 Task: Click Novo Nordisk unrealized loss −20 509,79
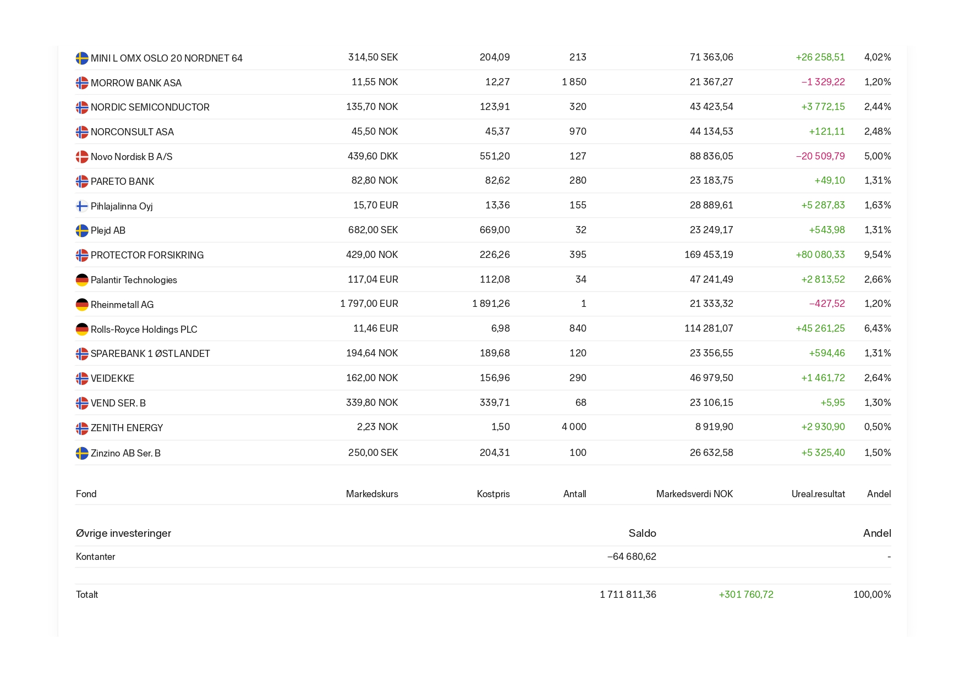[820, 156]
